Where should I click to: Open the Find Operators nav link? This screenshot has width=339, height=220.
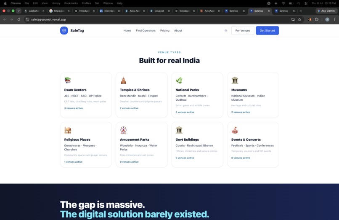coord(146,30)
